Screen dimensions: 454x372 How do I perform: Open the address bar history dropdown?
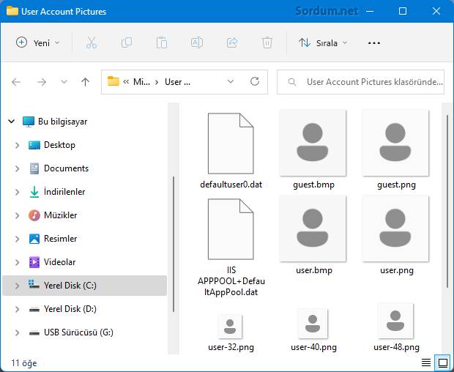click(231, 81)
